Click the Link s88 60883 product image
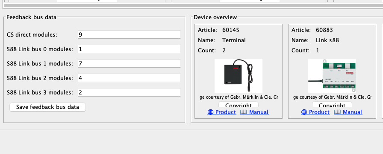This screenshot has width=383, height=154. click(332, 76)
